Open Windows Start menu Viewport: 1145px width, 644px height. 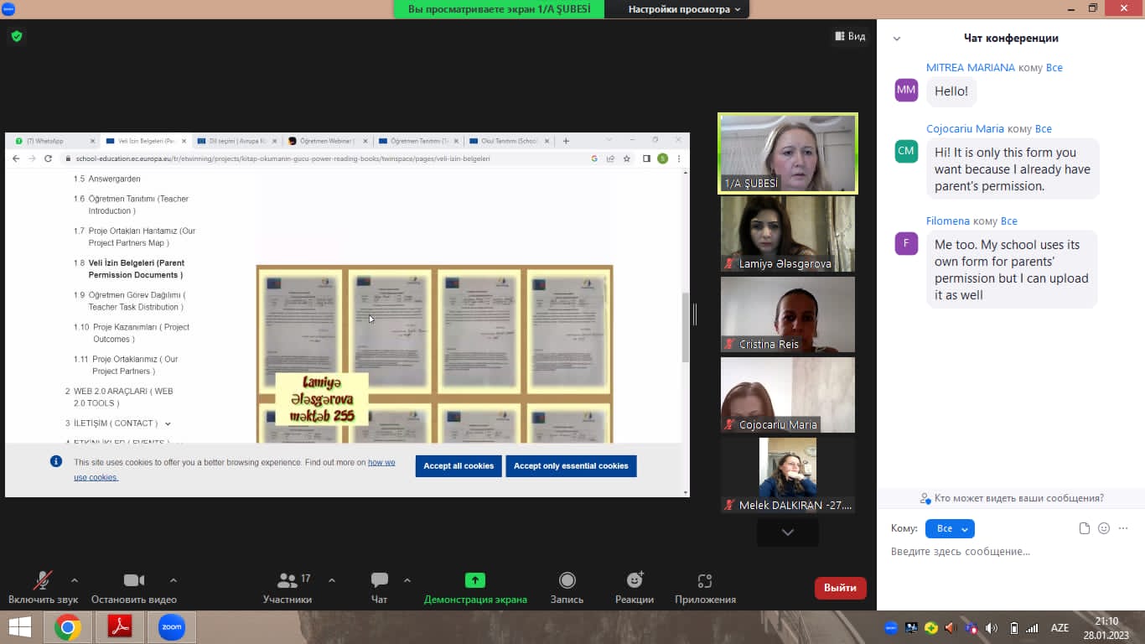[x=20, y=627]
